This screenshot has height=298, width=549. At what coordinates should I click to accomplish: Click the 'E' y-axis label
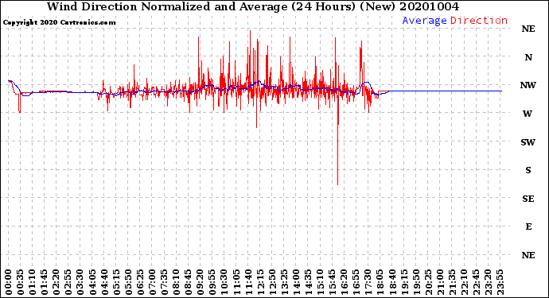coord(528,227)
